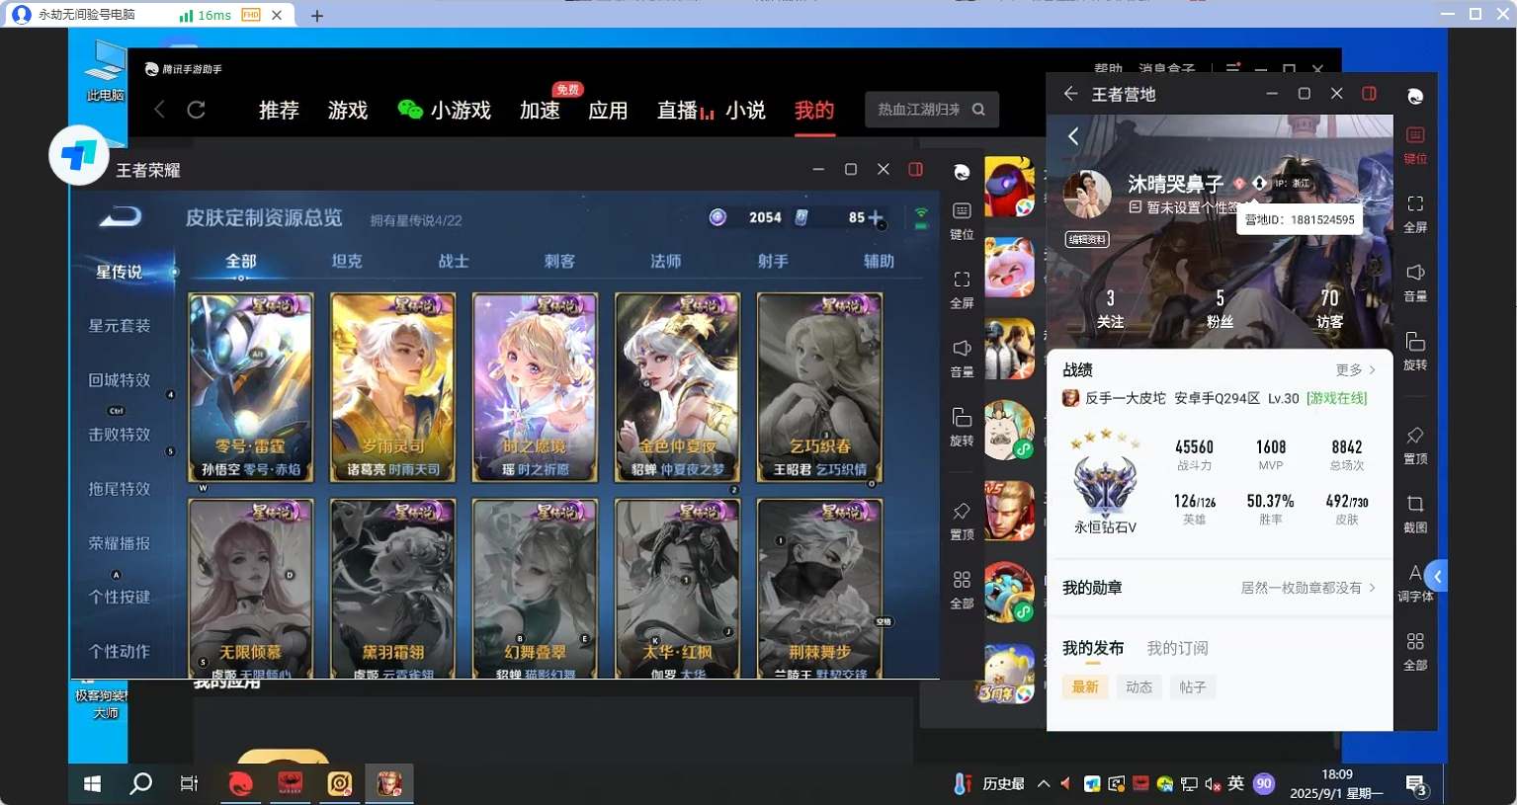This screenshot has width=1517, height=805.
Task: Click back arrow in 王者营地 title bar
Action: (x=1070, y=94)
